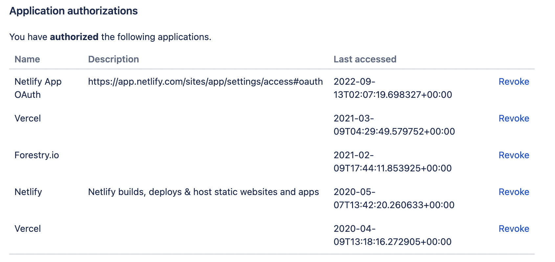Click the 2021-03-09 last accessed timestamp
This screenshot has height=262, width=555.
click(x=394, y=125)
